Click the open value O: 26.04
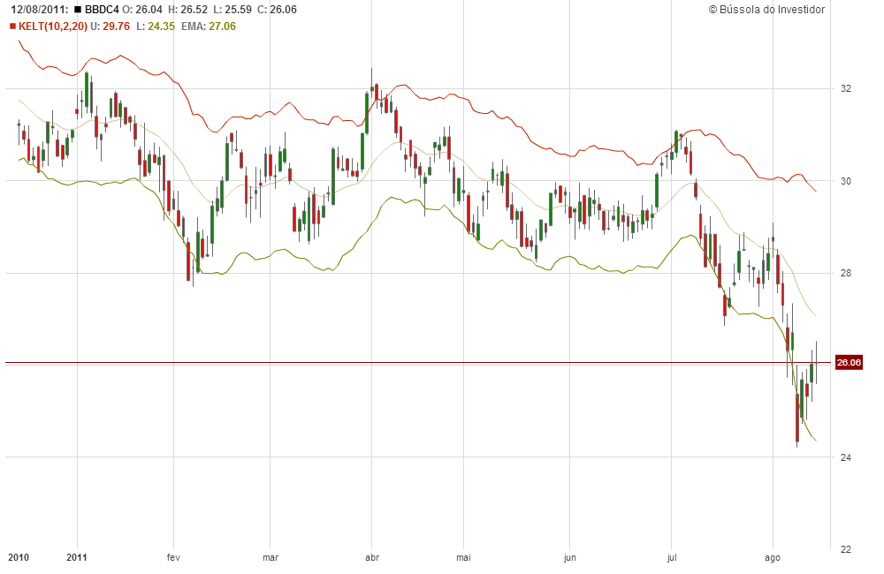The height and width of the screenshot is (574, 884). click(142, 10)
